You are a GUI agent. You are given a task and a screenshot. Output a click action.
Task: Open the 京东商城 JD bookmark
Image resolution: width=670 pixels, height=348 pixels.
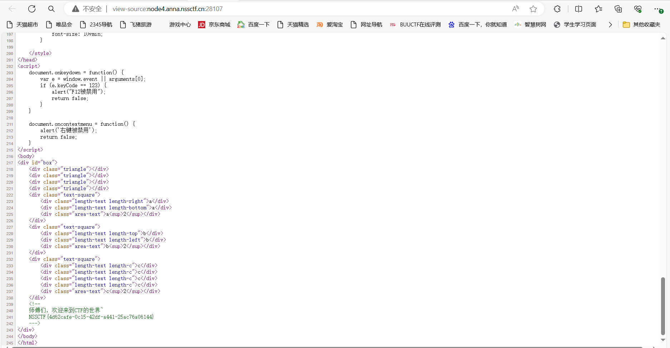(x=215, y=24)
